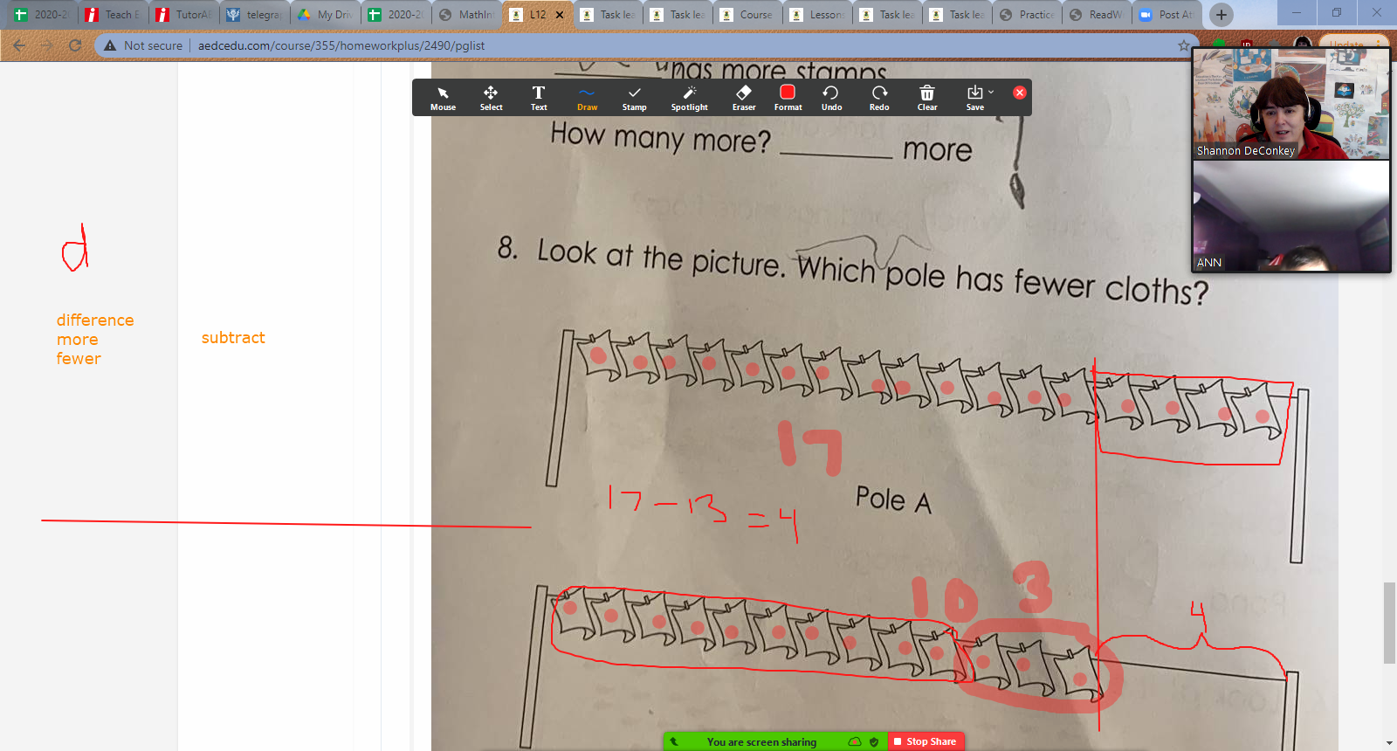Viewport: 1397px width, 751px height.
Task: Click the page's vertical scrollbar thumb
Action: [x=1389, y=623]
